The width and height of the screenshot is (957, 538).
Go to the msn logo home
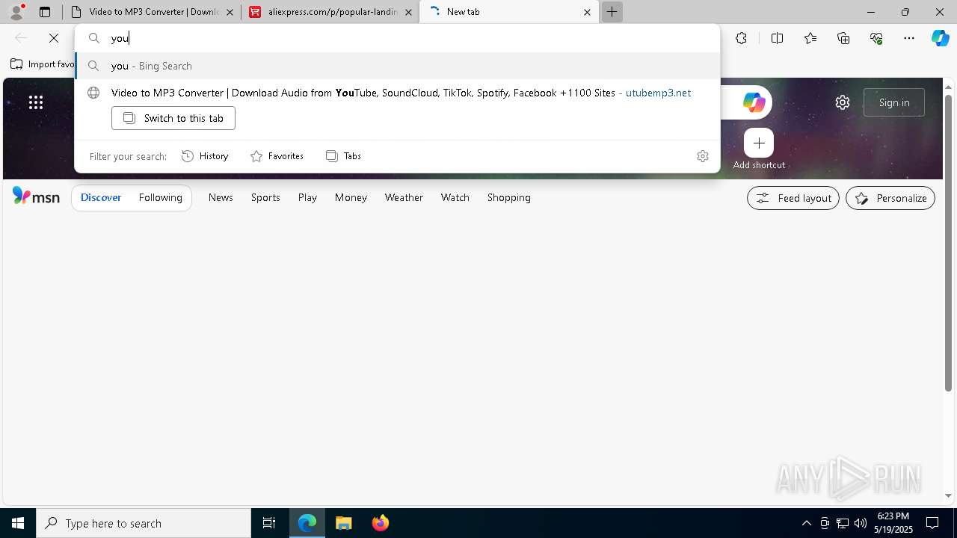click(36, 197)
